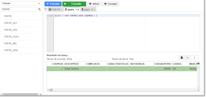Switch to the TGFITE tab
This screenshot has width=206, height=97.
(x=56, y=9)
